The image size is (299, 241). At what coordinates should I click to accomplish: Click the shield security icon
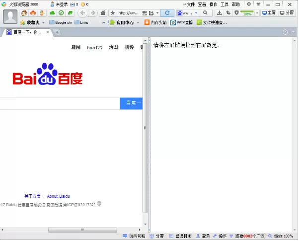[x=236, y=13]
